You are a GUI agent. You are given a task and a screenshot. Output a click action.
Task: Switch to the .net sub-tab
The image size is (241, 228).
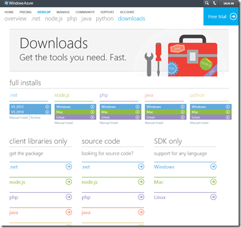[36, 19]
